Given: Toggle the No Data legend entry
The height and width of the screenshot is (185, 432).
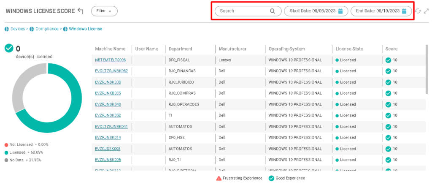Looking at the screenshot, I should (25, 160).
